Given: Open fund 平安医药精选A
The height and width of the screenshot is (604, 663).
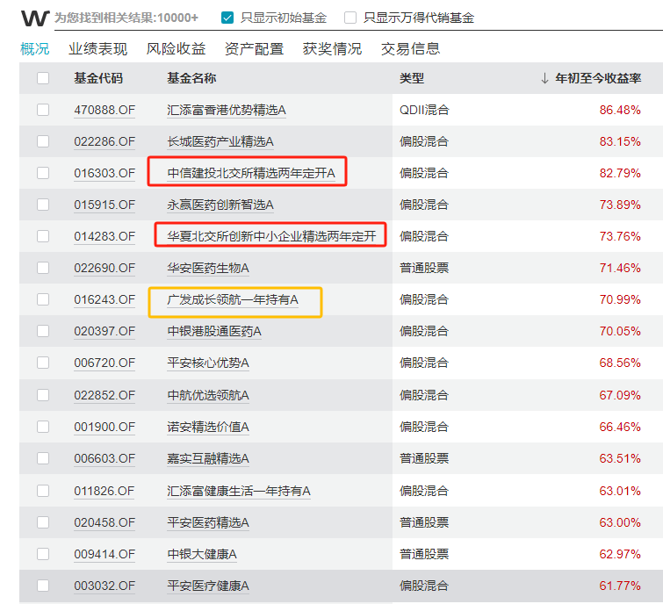Looking at the screenshot, I should pyautogui.click(x=208, y=522).
